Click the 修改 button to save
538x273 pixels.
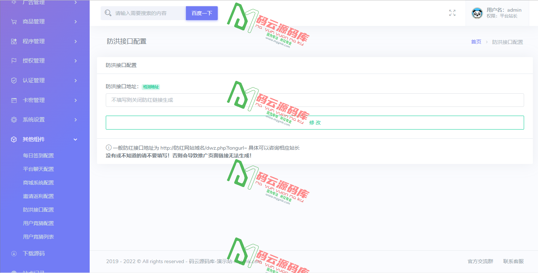315,122
